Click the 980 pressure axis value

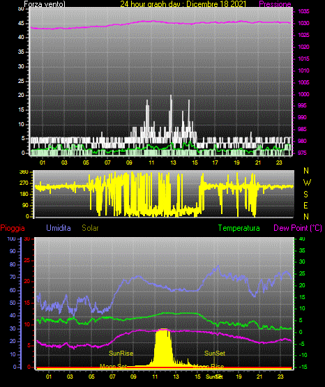302,141
